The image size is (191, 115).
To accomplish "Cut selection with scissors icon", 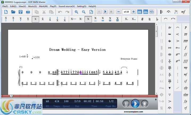I will tap(44, 12).
